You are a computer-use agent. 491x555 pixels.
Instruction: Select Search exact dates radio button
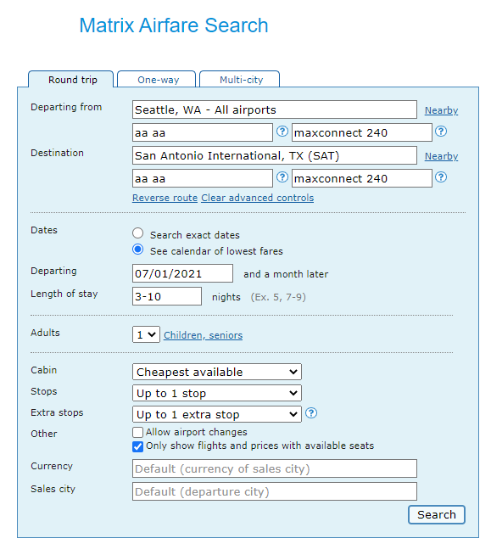[x=137, y=233]
